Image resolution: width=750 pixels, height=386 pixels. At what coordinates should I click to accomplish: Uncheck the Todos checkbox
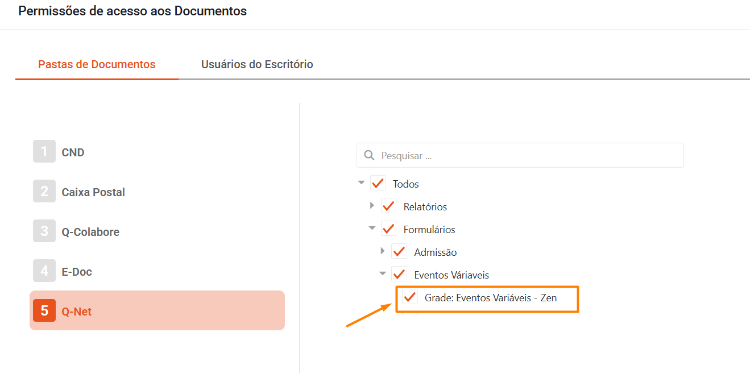point(378,184)
